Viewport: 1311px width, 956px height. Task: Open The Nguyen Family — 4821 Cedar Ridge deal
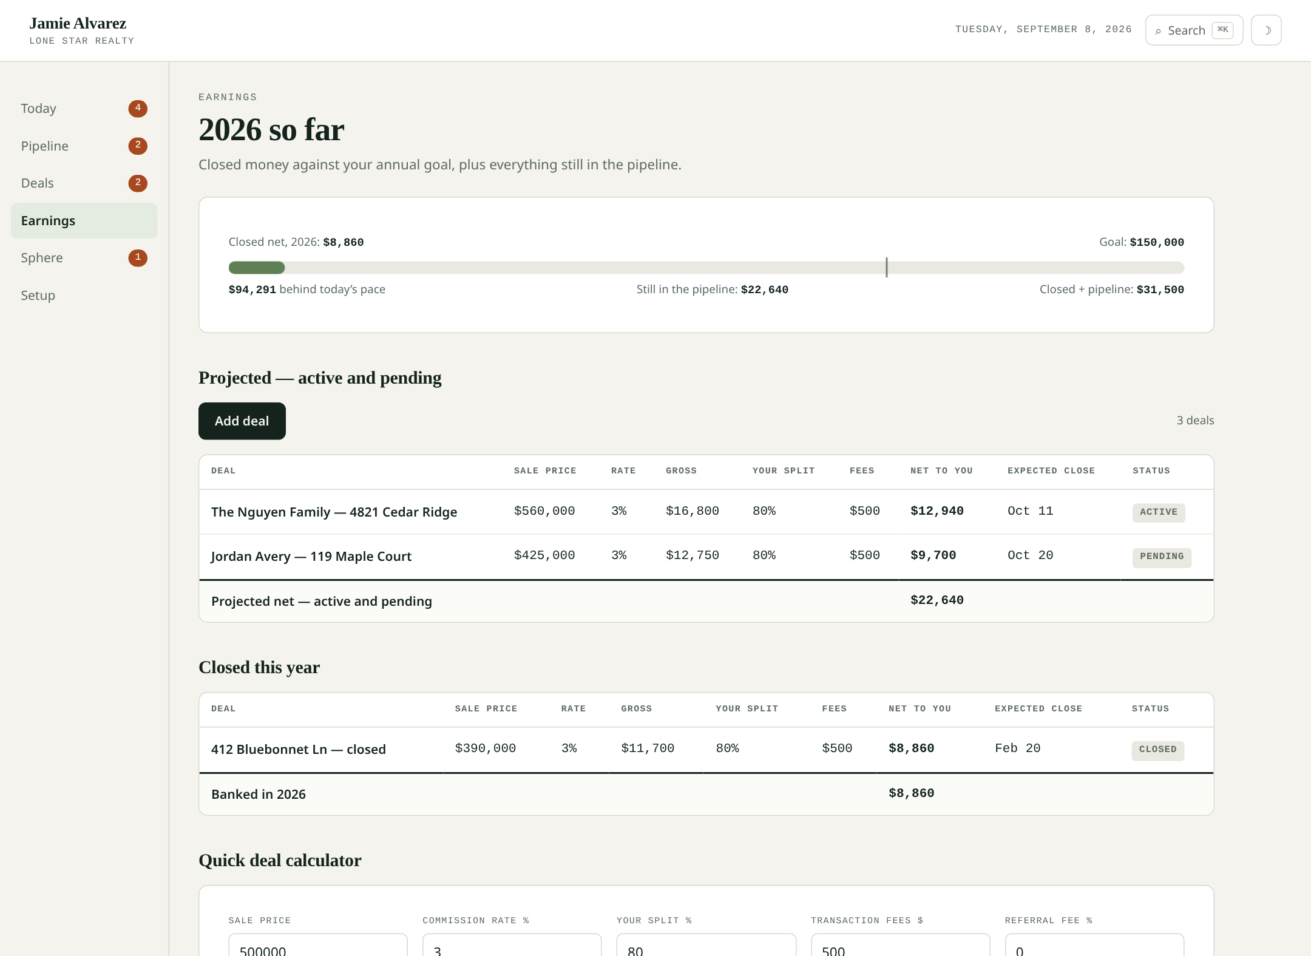(334, 512)
